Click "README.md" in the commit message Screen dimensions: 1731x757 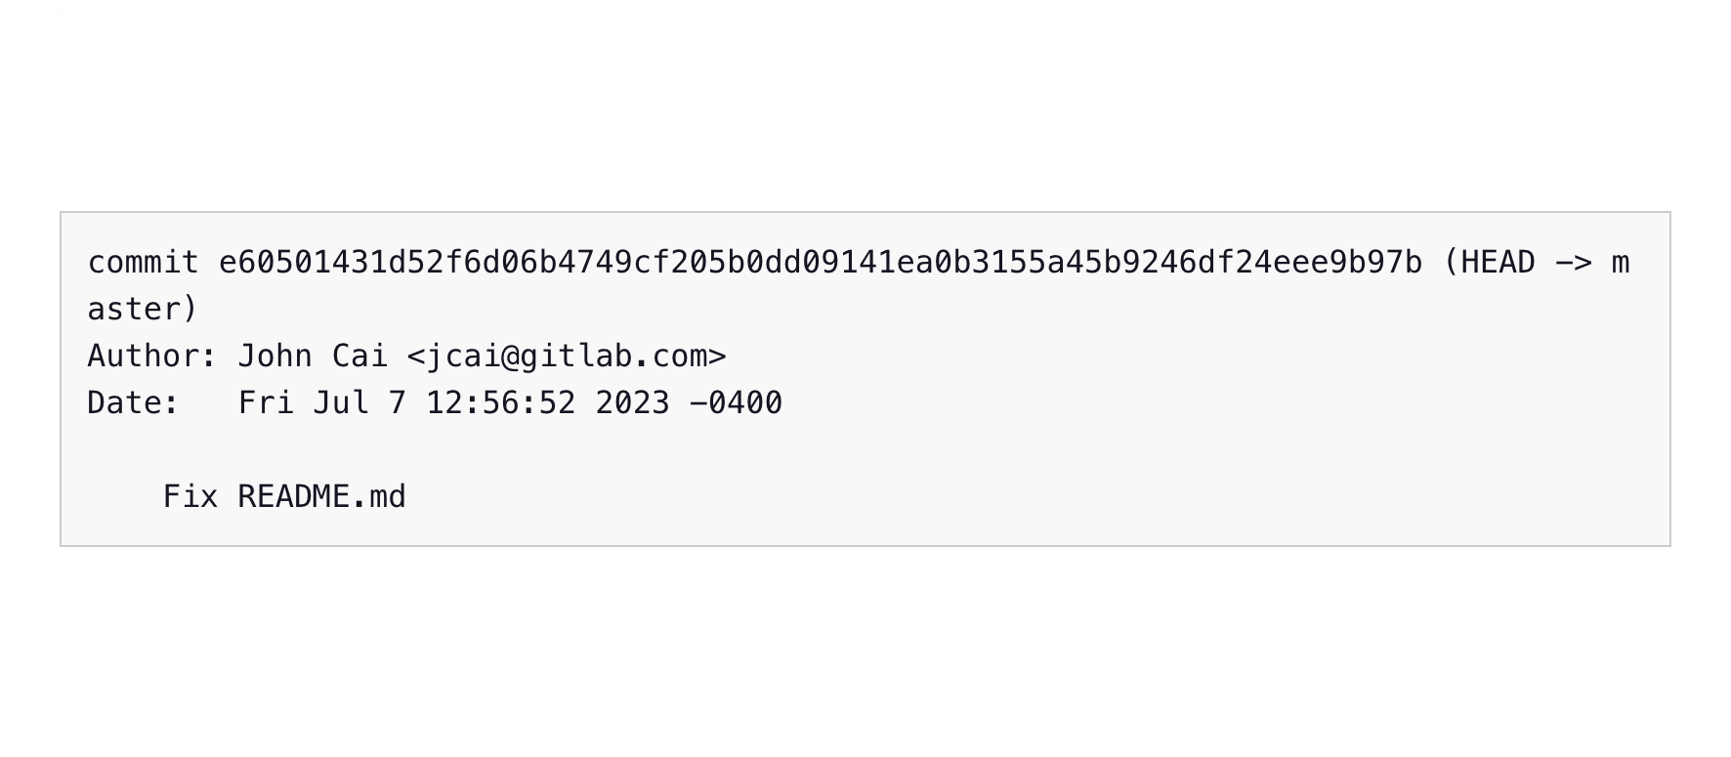click(321, 497)
